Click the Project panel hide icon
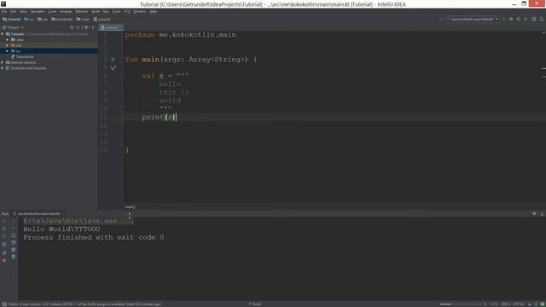This screenshot has width=546, height=307. tap(93, 27)
